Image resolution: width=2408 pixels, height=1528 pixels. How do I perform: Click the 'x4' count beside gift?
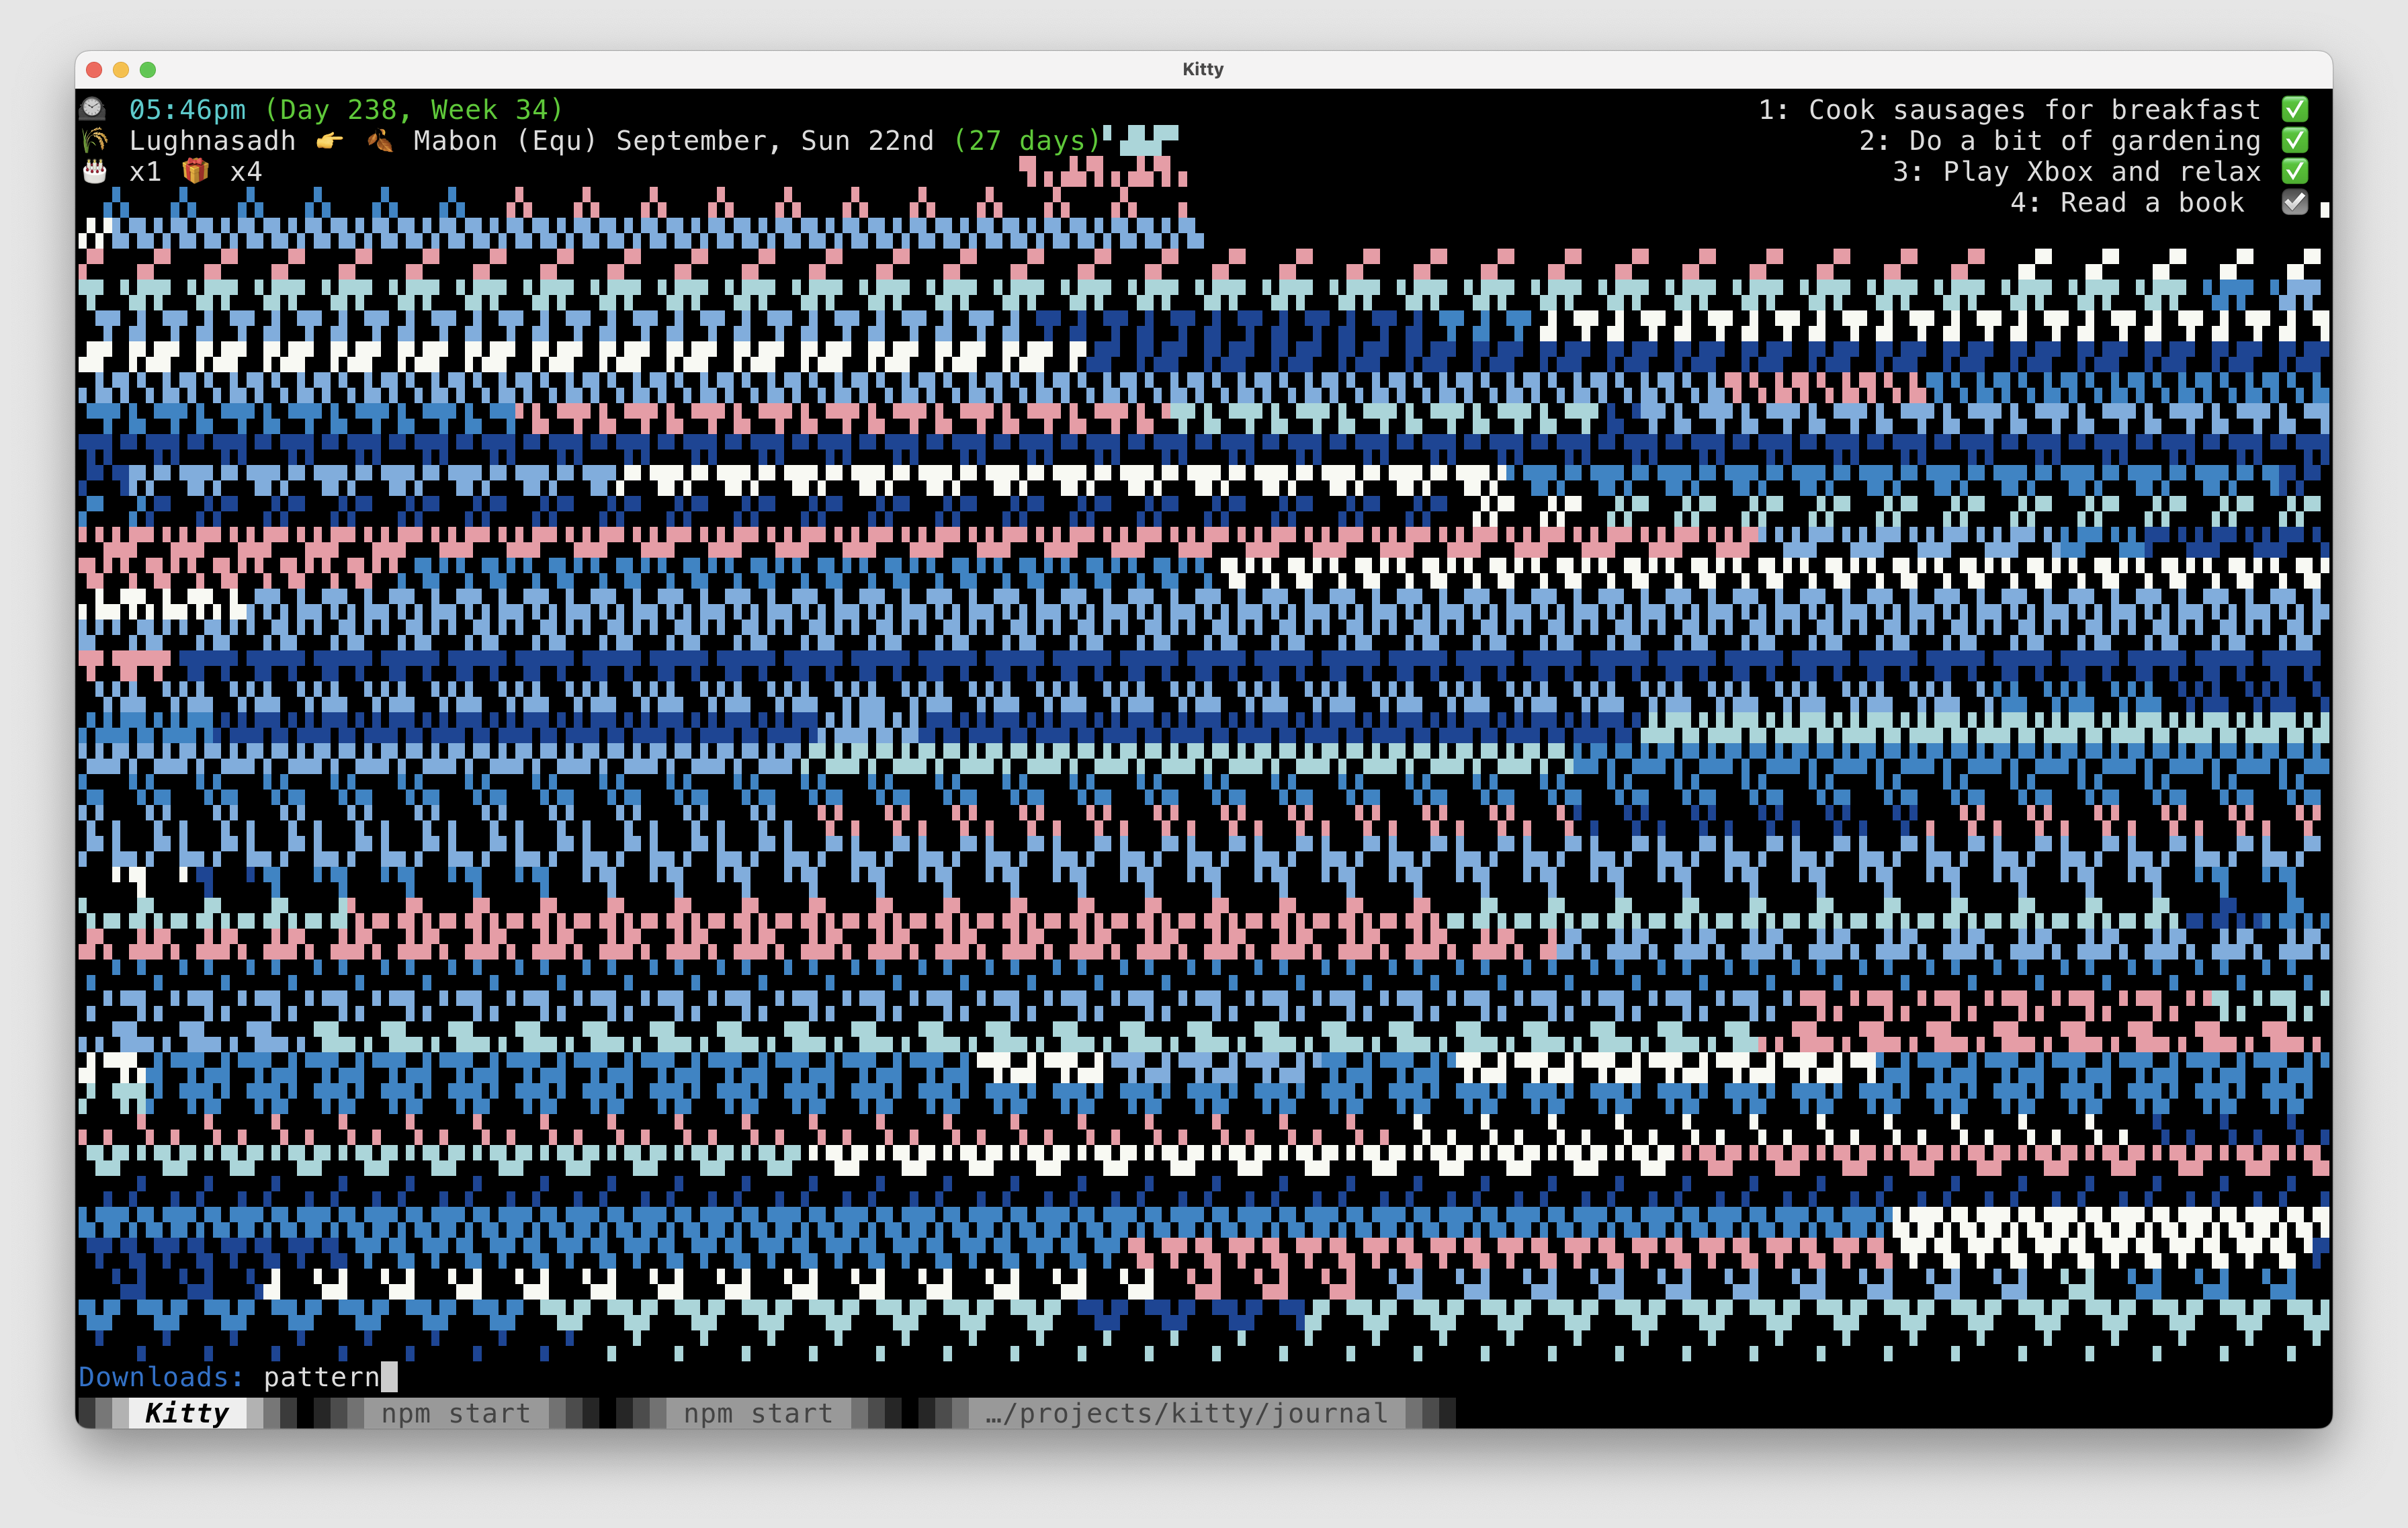246,172
